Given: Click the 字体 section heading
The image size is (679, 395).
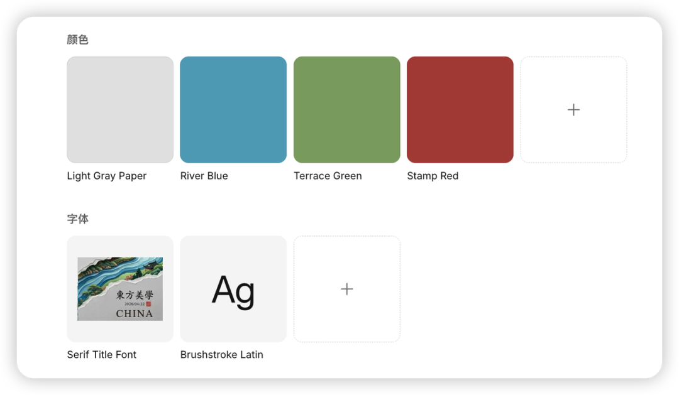Looking at the screenshot, I should pos(77,219).
